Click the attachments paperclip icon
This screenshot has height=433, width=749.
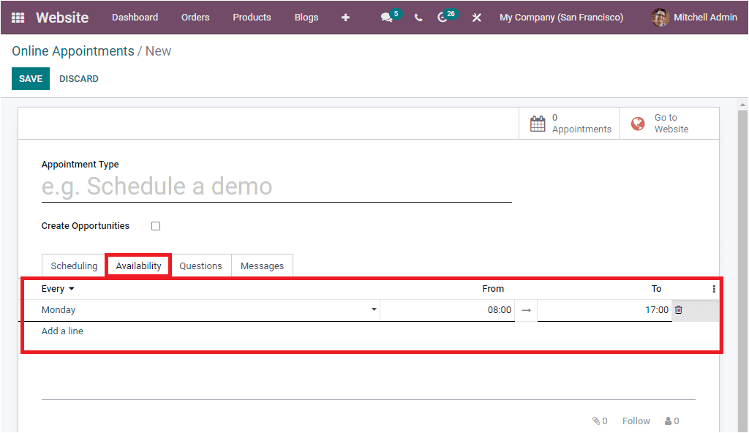(x=596, y=421)
